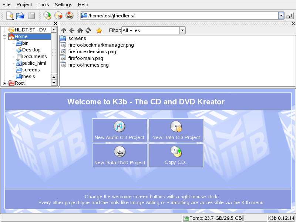
Task: Select HL-DT-ST DVD drive in tree
Action: (29, 30)
